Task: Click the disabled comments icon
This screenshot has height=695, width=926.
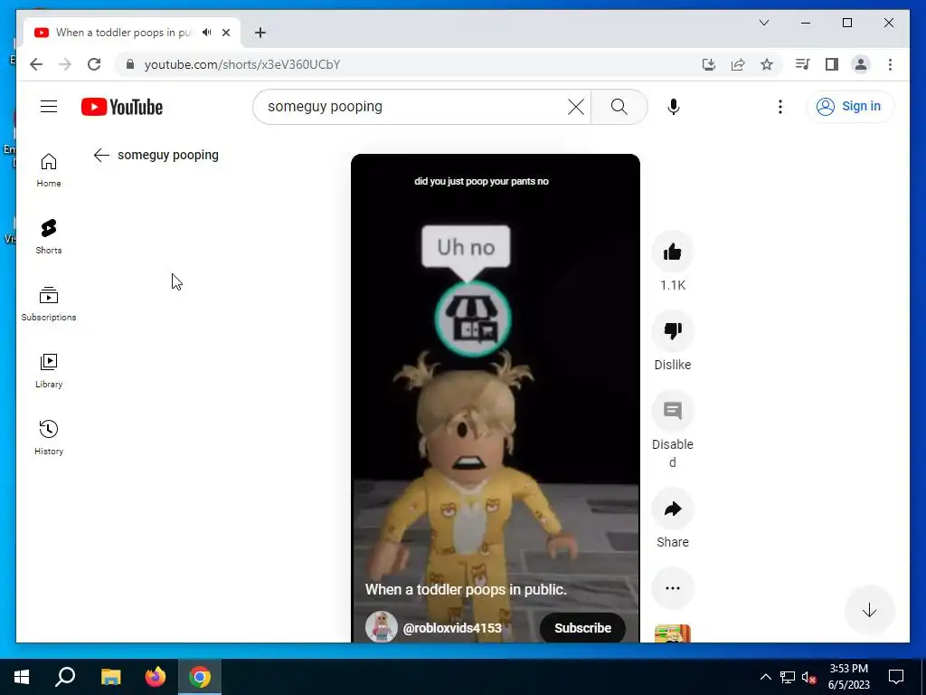Action: [673, 411]
